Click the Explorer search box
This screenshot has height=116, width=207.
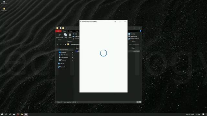tap(134, 44)
